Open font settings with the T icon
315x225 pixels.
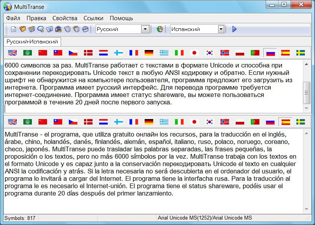coord(49,29)
